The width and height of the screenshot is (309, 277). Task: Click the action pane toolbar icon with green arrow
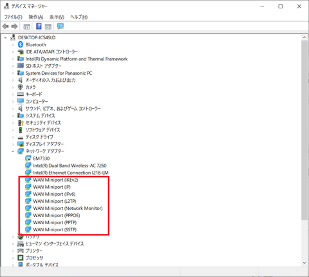(x=48, y=26)
